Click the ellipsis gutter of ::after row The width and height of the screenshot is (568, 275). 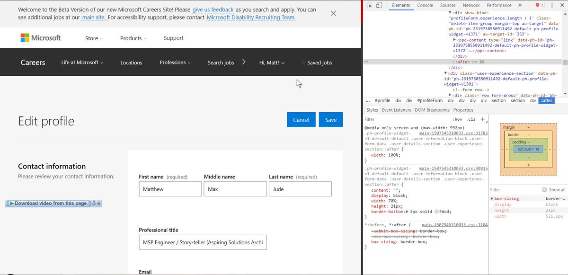pyautogui.click(x=366, y=62)
